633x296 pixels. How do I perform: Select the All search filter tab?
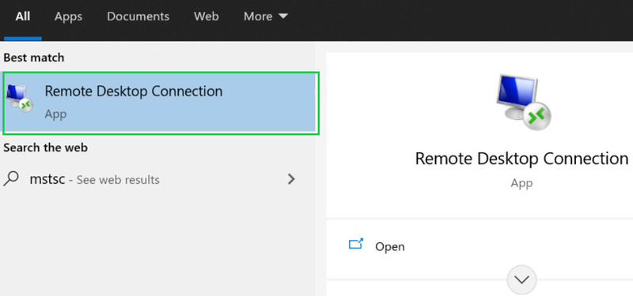pyautogui.click(x=23, y=17)
